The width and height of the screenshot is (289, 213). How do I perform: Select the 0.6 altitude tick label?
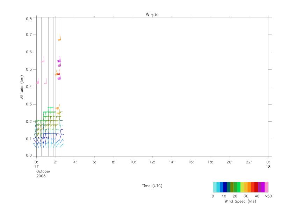(x=29, y=52)
